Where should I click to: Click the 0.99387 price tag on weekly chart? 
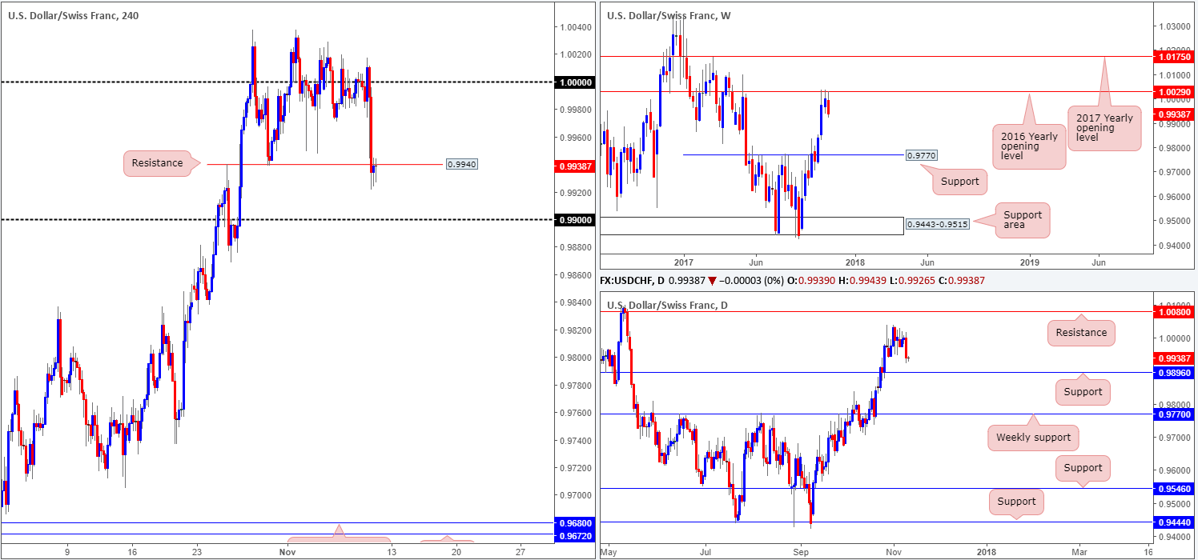(x=1172, y=114)
